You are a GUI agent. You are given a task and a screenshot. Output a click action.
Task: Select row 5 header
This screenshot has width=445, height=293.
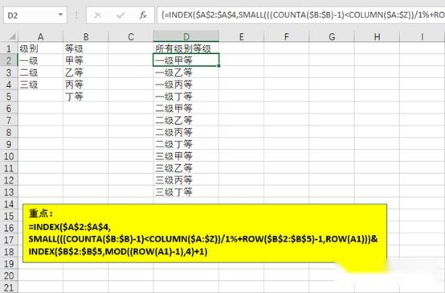[9, 97]
